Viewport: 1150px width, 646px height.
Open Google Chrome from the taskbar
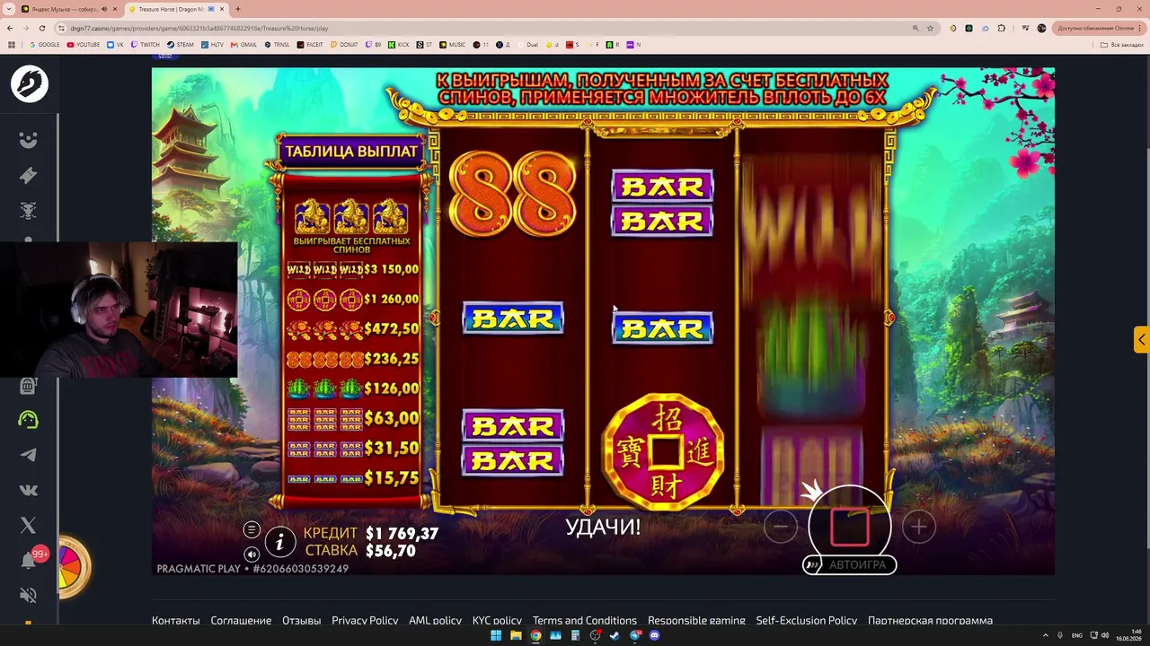pos(535,635)
